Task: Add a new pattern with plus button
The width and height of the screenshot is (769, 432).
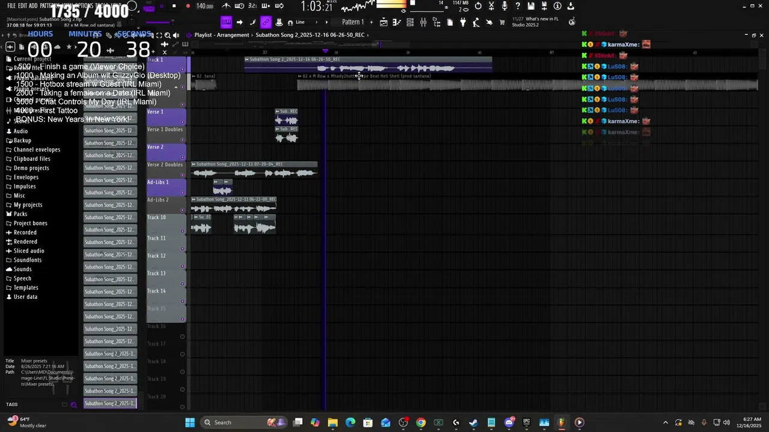Action: [x=371, y=22]
